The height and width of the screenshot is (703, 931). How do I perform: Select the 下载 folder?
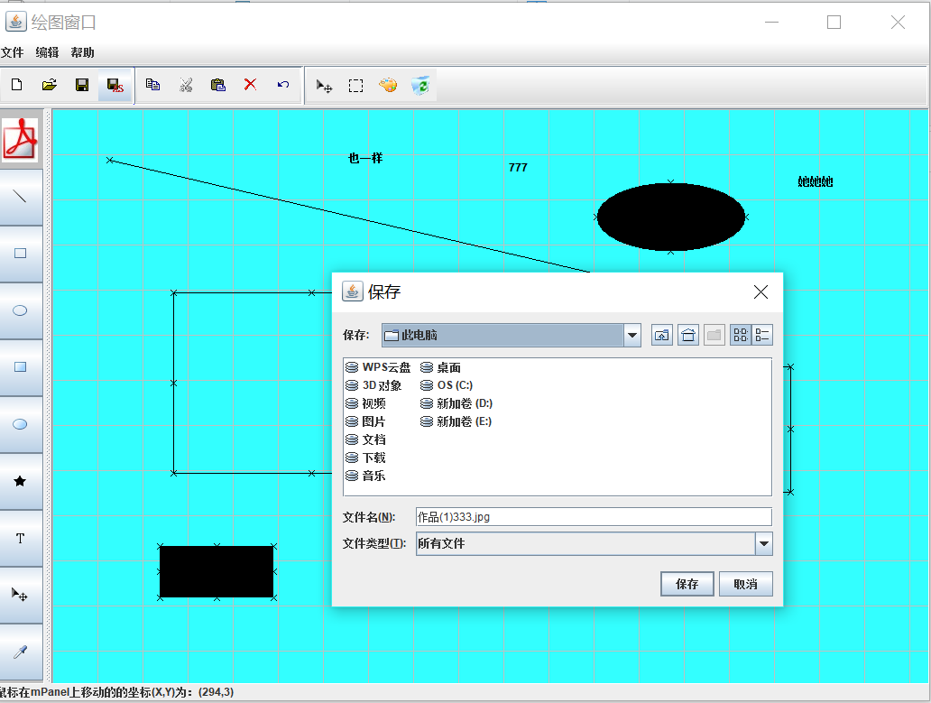point(365,458)
